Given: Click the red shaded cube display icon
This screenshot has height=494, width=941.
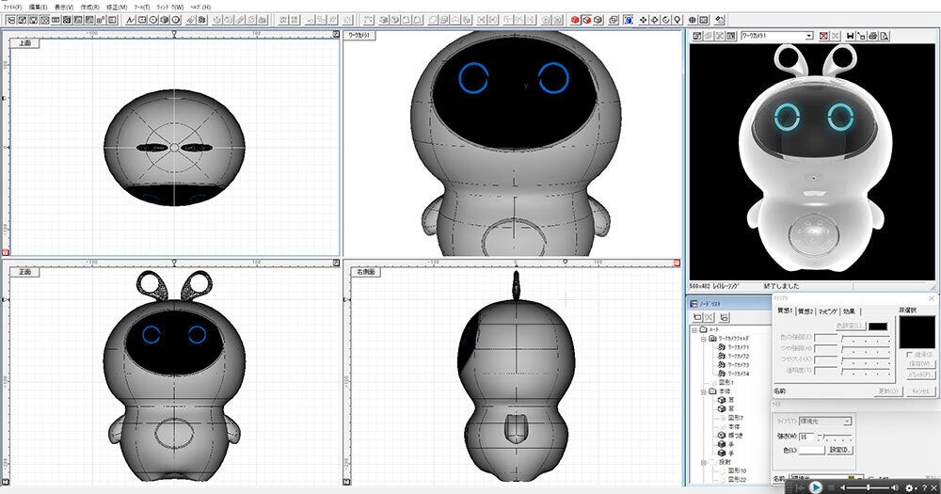Looking at the screenshot, I should coord(575,20).
